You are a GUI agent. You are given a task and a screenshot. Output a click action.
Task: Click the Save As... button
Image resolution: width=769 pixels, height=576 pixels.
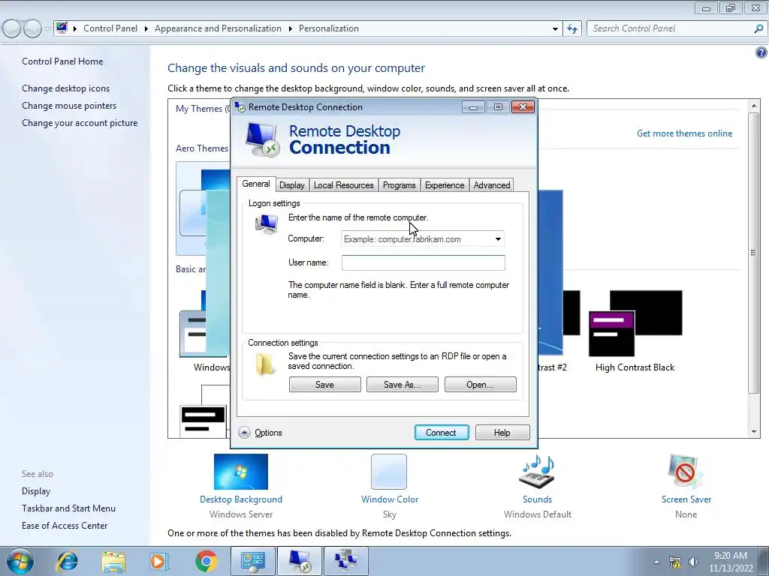click(403, 385)
